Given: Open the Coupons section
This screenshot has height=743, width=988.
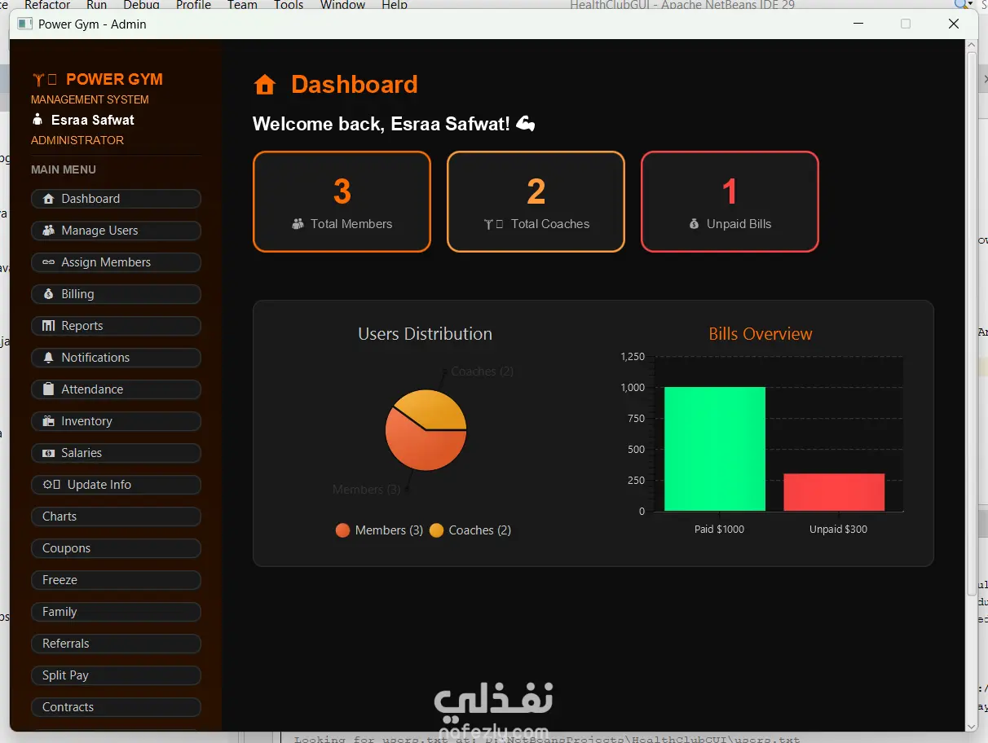Looking at the screenshot, I should point(116,548).
